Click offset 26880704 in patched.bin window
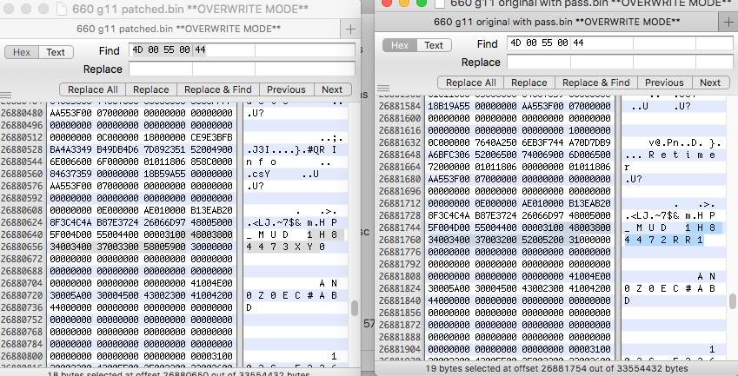Screen dimensions: 738x376 coord(20,283)
